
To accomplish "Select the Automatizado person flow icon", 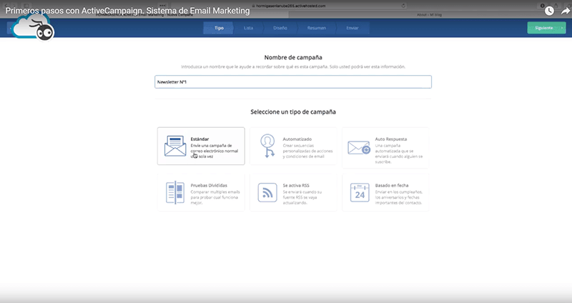I will [x=267, y=146].
